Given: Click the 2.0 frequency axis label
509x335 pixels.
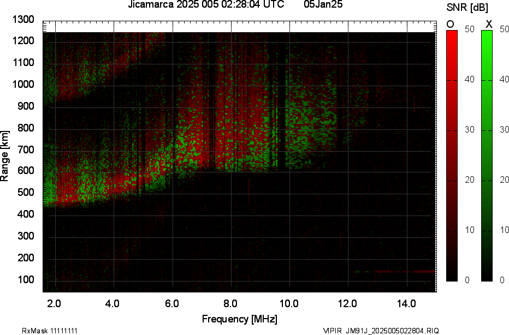Looking at the screenshot, I should coord(54,303).
